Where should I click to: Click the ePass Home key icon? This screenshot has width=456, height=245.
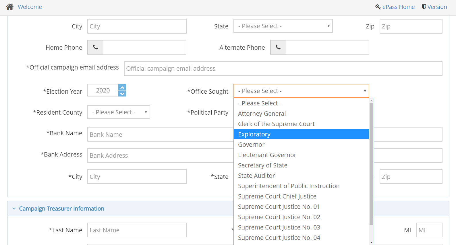(x=378, y=7)
